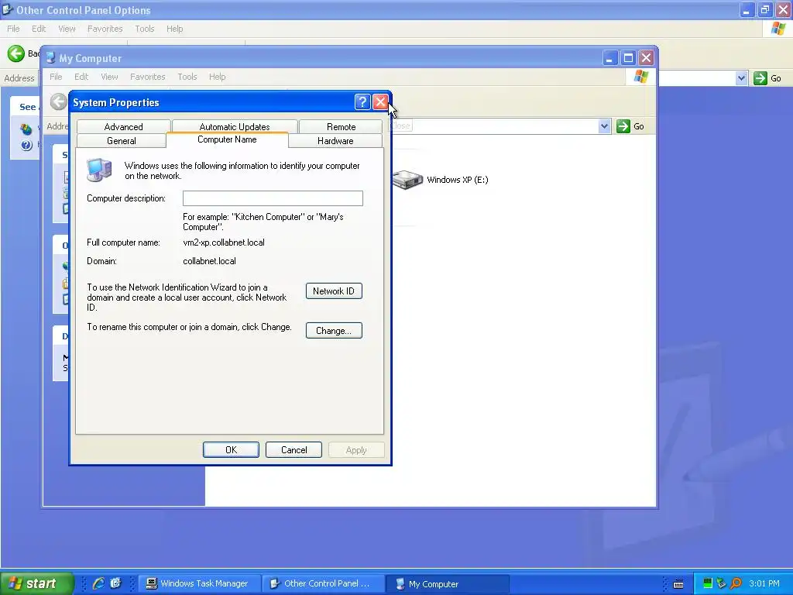This screenshot has height=595, width=793.
Task: Expand address dropdown in Other Control Panel Options
Action: click(741, 78)
